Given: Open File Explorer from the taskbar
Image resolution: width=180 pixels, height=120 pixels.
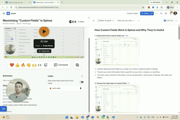Looking at the screenshot, I should click(77, 117).
